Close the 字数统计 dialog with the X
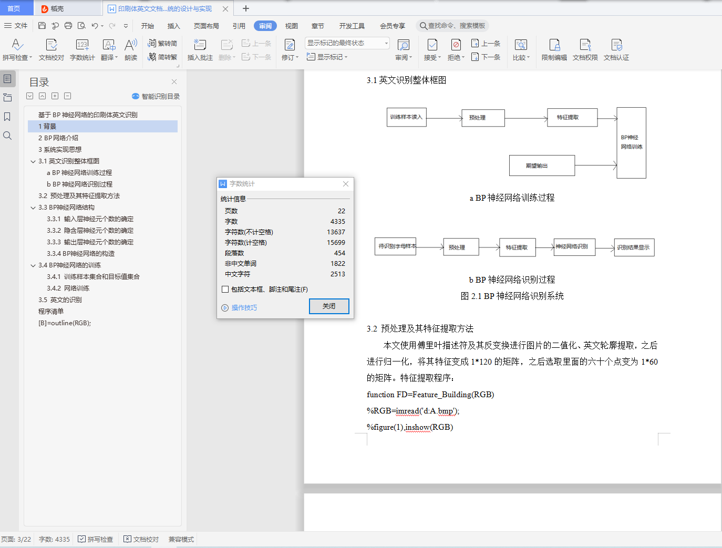This screenshot has height=548, width=722. coord(345,184)
